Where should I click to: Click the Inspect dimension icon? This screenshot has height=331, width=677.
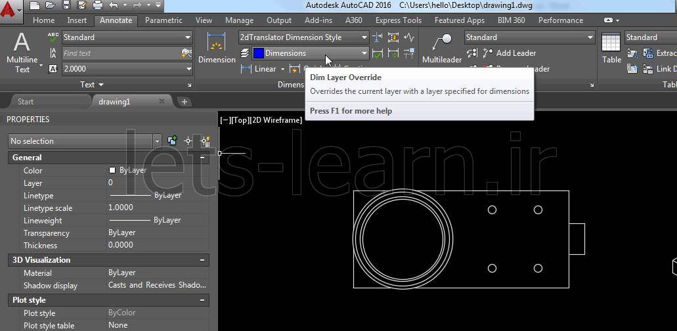click(x=393, y=37)
